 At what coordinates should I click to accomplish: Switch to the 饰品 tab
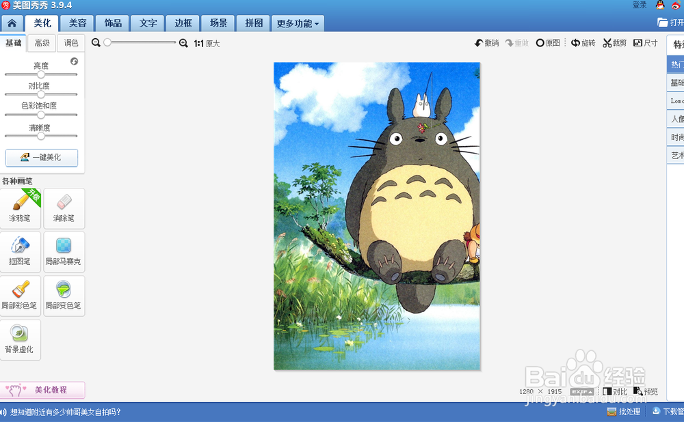pyautogui.click(x=113, y=23)
